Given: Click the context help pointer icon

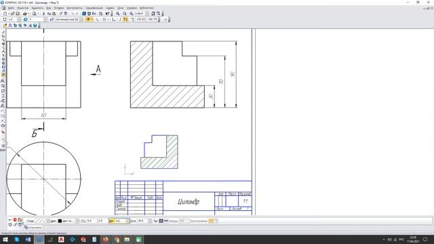Looking at the screenshot, I should click(x=108, y=14).
